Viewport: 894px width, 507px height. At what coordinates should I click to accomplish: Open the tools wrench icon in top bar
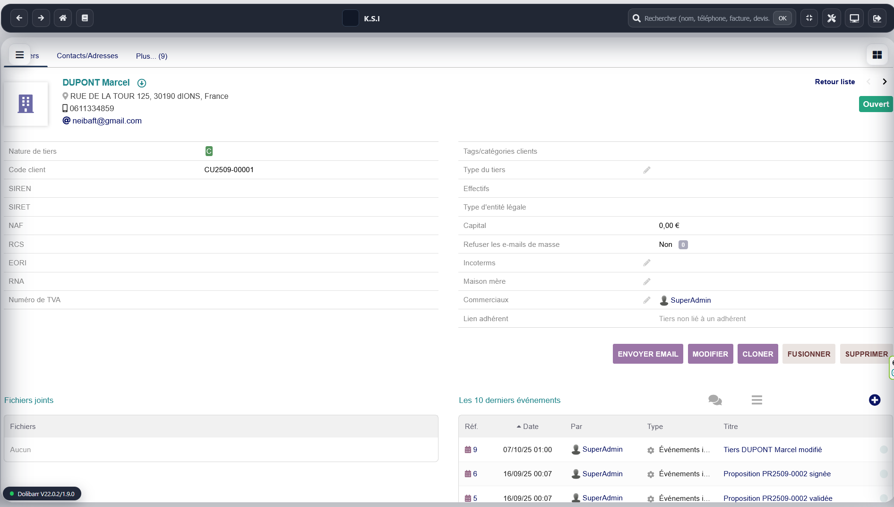pyautogui.click(x=832, y=18)
